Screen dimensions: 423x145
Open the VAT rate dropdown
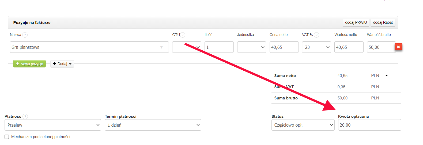316,47
